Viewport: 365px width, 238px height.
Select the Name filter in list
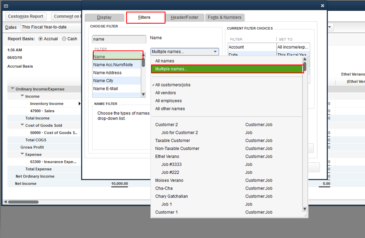[x=117, y=56]
